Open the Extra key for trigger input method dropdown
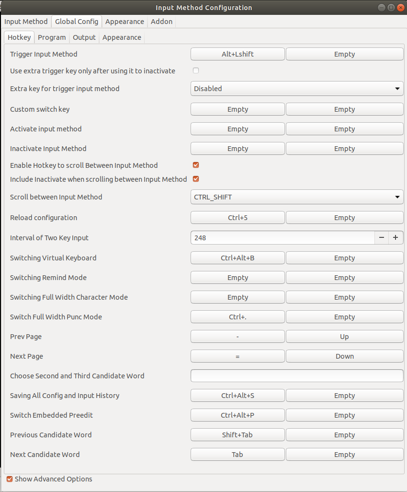 pos(297,89)
